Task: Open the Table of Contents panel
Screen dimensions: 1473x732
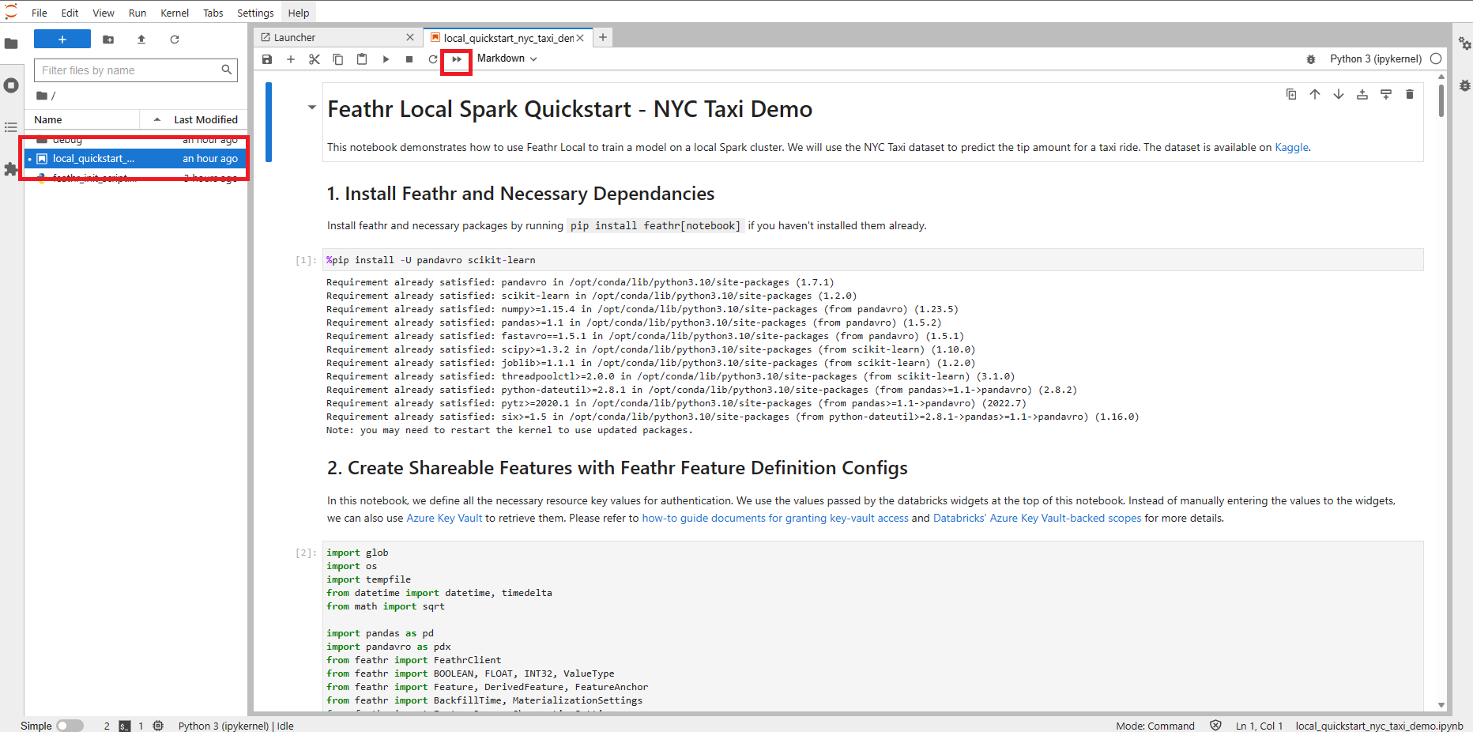Action: pos(11,127)
